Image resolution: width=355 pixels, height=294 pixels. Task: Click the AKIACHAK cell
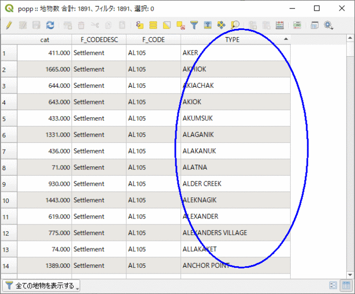(235, 86)
